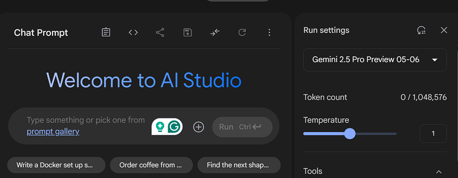Share the prompt via share icon
The height and width of the screenshot is (178, 458).
[160, 32]
